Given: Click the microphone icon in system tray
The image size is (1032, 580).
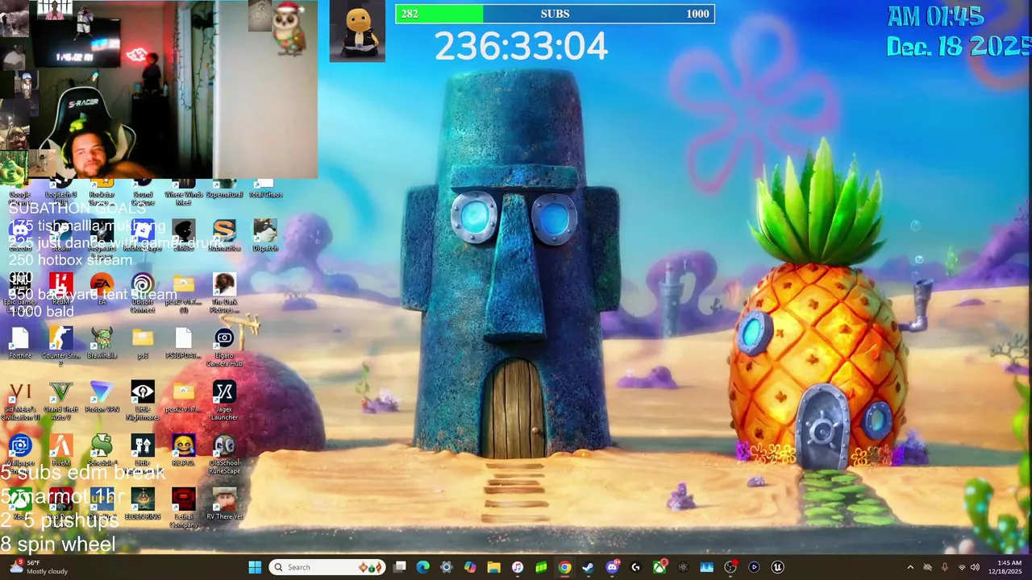Looking at the screenshot, I should tap(944, 567).
